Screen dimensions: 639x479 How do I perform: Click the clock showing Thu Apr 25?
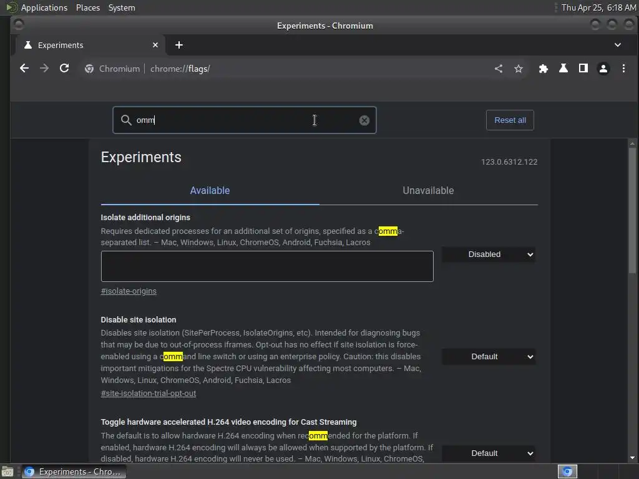(598, 7)
